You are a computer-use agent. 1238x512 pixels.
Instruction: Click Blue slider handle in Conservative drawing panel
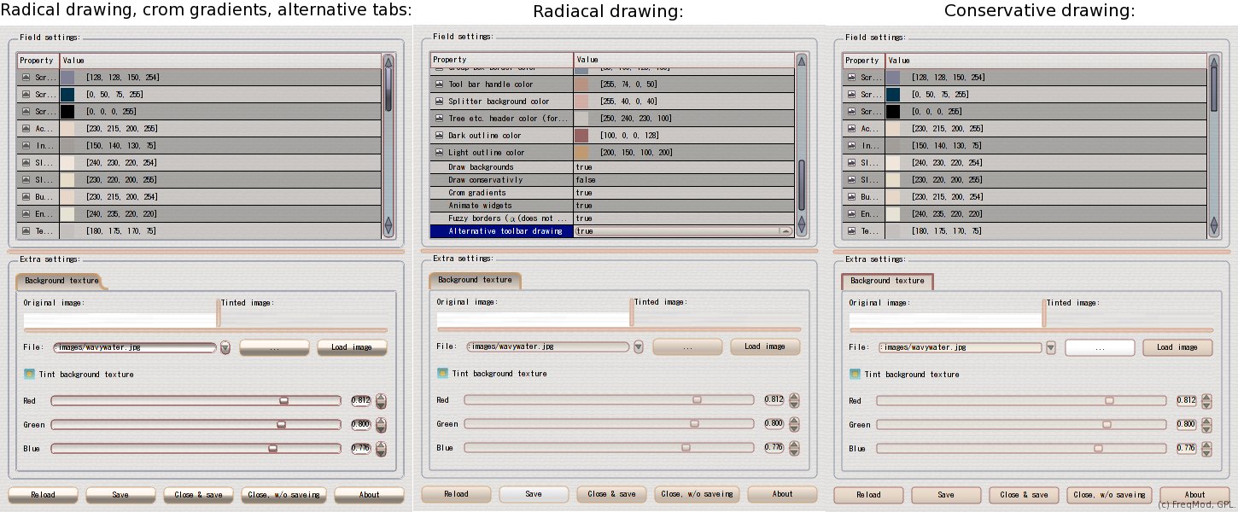coord(1099,448)
